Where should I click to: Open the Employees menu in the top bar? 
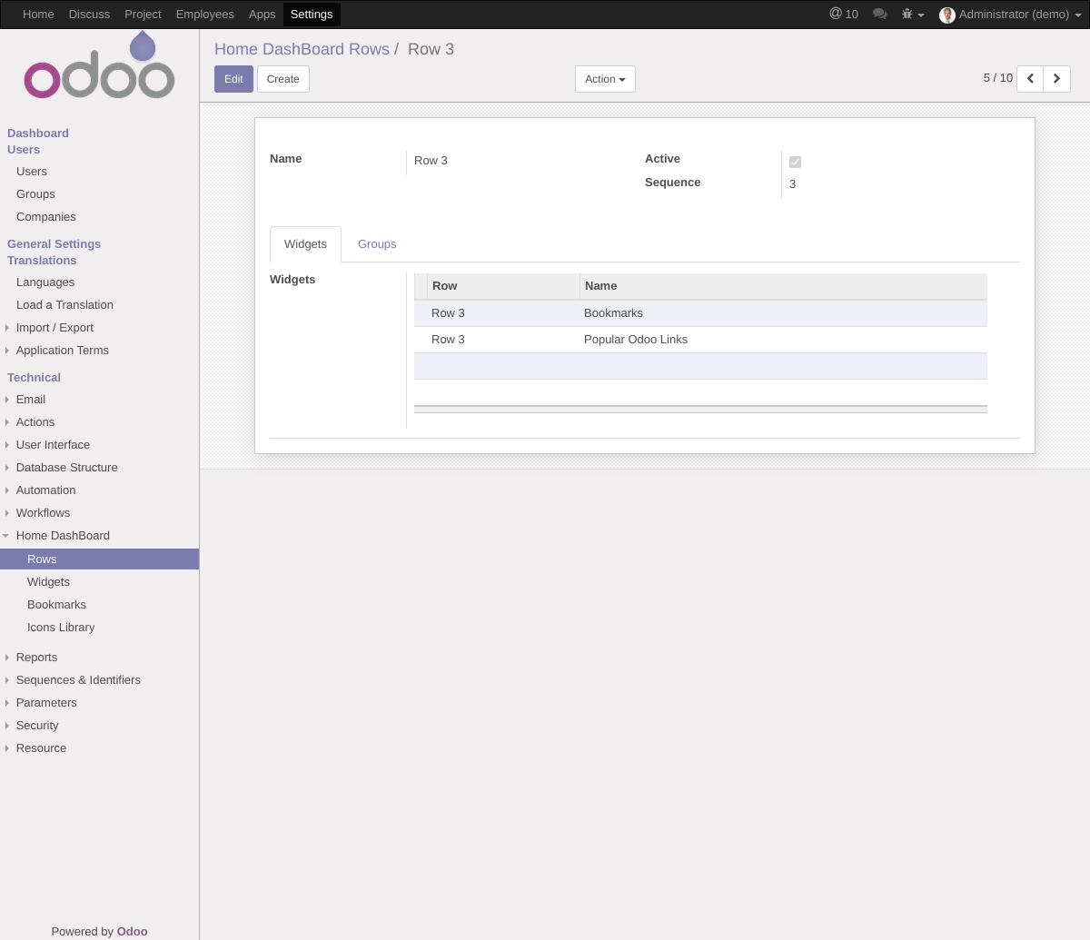click(205, 14)
